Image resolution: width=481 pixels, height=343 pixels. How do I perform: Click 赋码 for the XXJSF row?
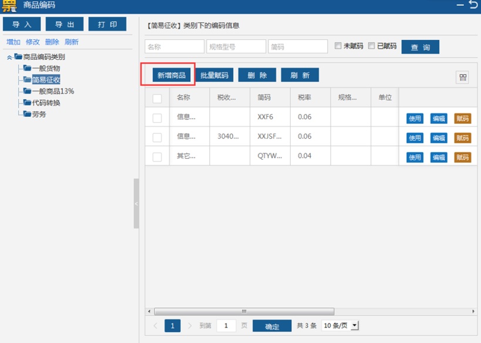tap(463, 138)
